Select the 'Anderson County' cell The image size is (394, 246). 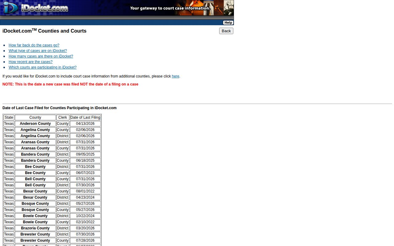click(35, 124)
